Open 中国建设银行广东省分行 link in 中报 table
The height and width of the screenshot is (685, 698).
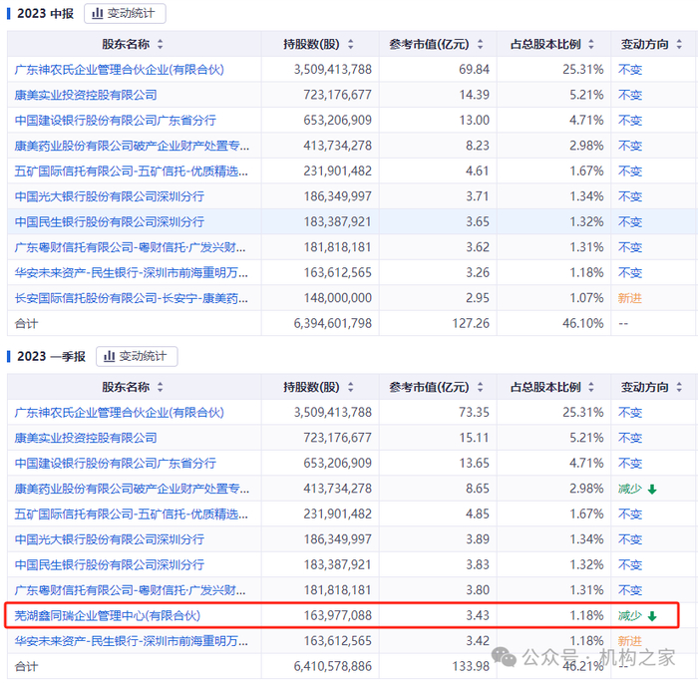click(115, 121)
